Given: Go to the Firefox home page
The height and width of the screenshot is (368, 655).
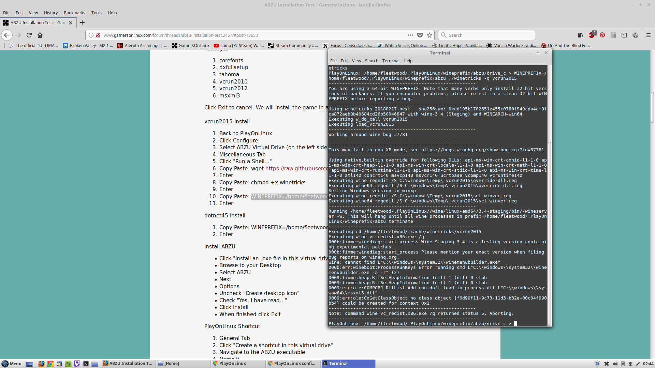Looking at the screenshot, I should coord(40,35).
